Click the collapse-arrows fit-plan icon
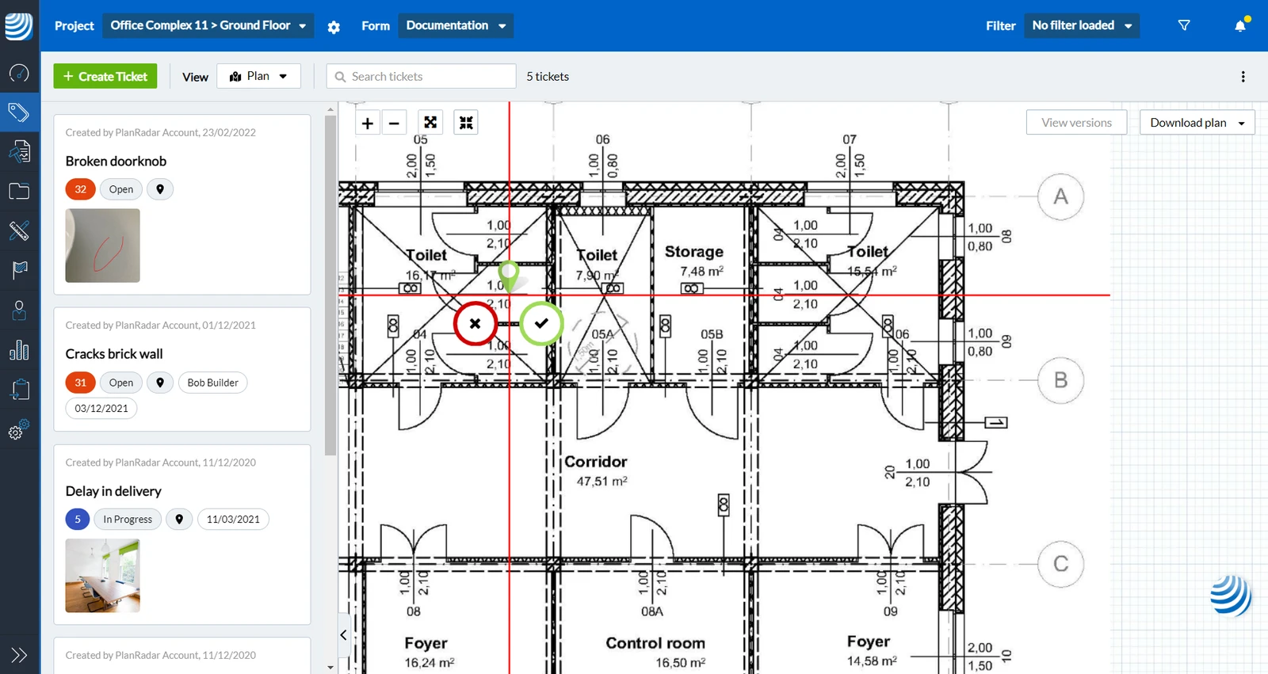This screenshot has height=674, width=1268. 466,123
